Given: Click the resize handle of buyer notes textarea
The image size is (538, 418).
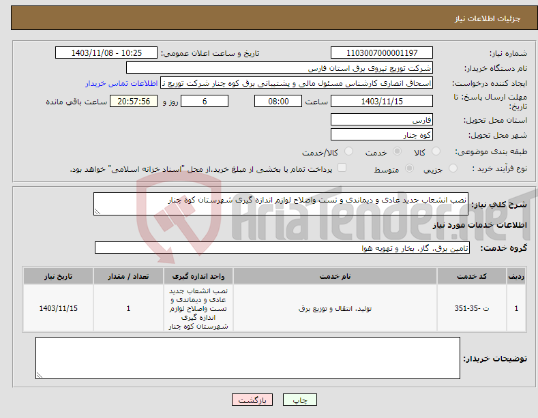Looking at the screenshot, I should [x=39, y=376].
